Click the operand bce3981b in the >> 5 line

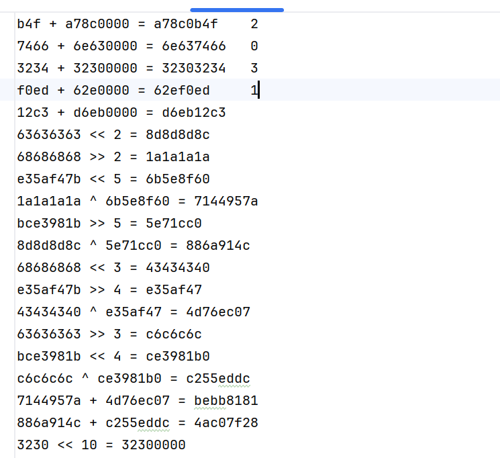pyautogui.click(x=49, y=224)
